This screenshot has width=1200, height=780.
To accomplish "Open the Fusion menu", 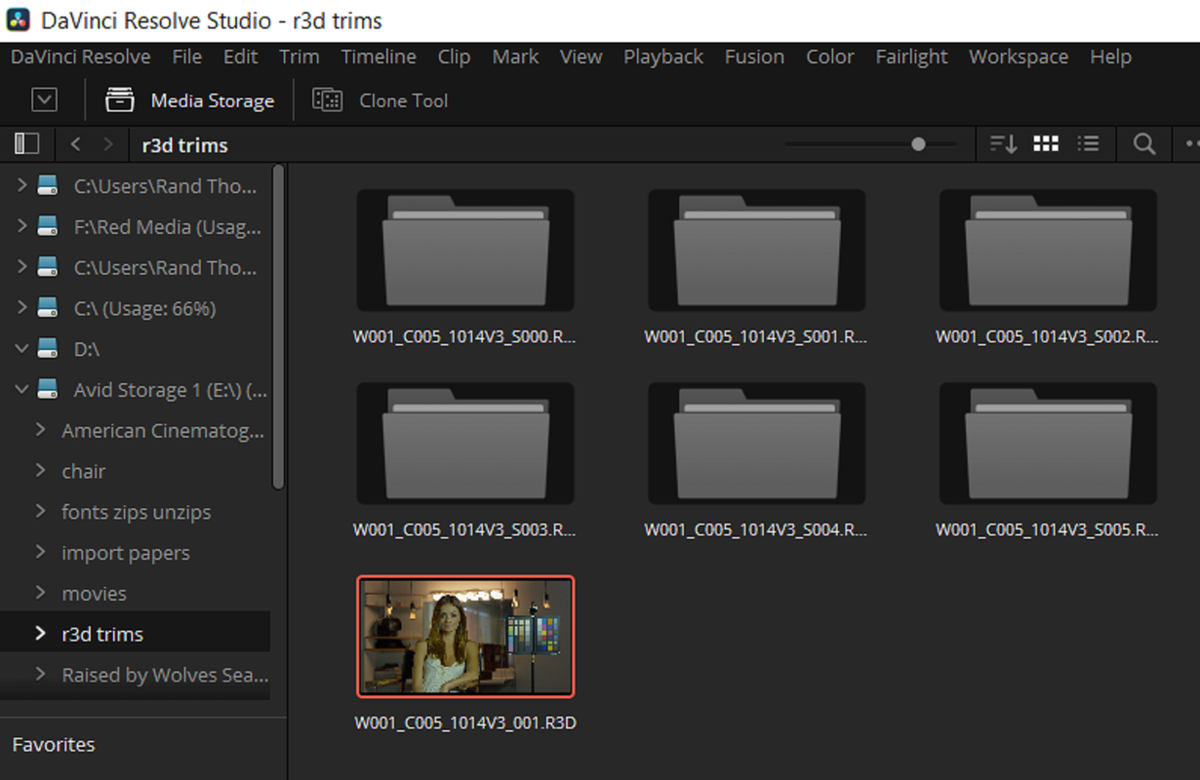I will [754, 57].
